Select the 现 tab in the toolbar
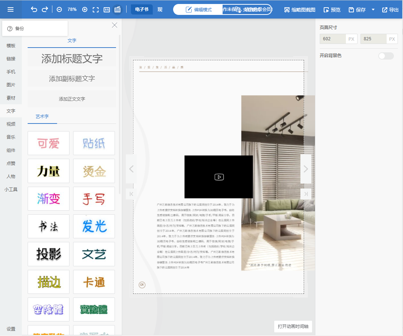 coord(160,9)
